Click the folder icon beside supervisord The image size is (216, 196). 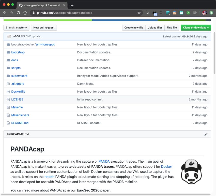coord(9,76)
